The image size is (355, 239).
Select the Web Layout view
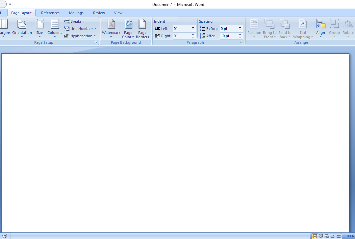[x=327, y=236]
